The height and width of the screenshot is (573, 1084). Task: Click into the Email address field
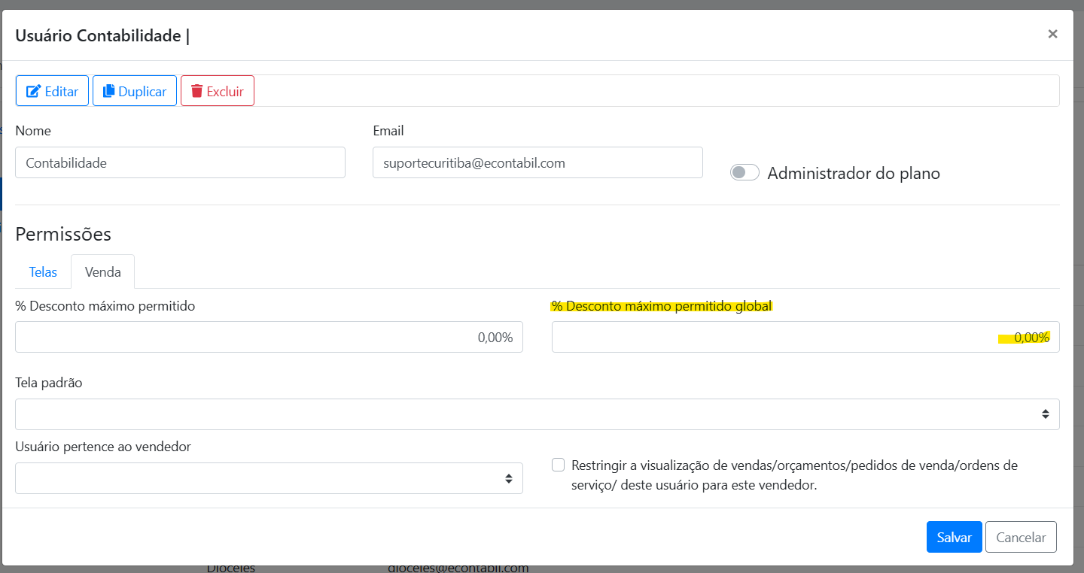(x=537, y=162)
